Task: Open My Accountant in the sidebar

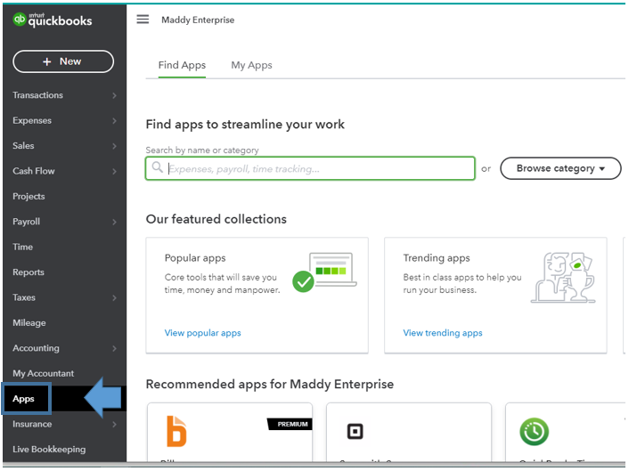Action: 43,373
